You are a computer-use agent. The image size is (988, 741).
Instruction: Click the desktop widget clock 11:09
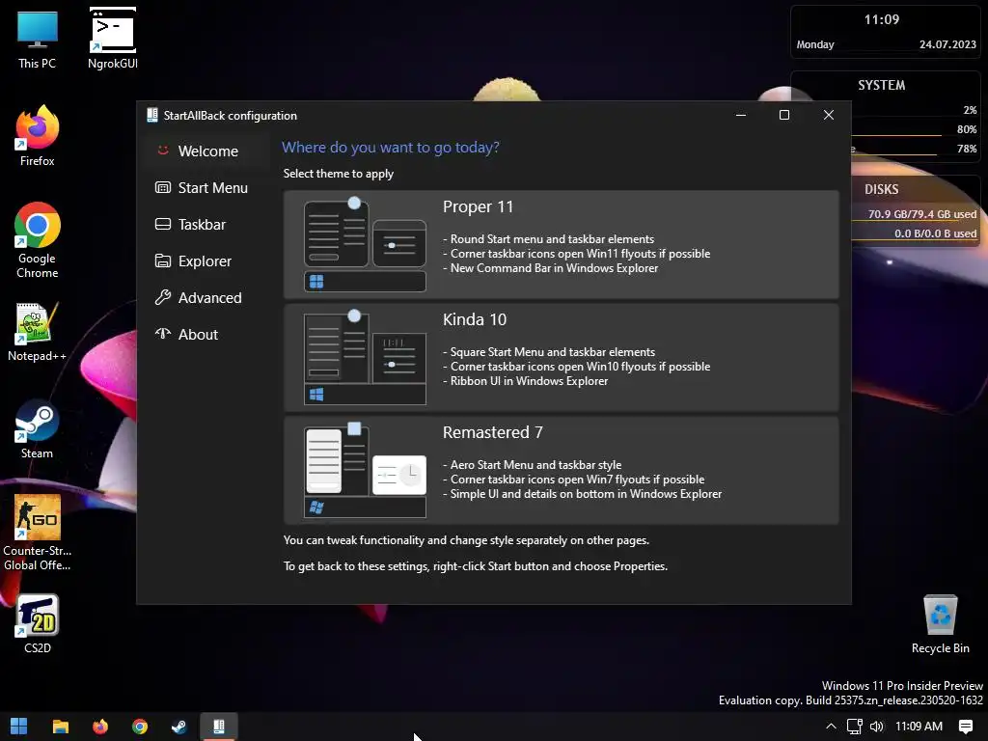(882, 19)
